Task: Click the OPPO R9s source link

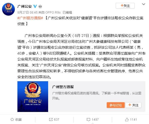Action: pyautogui.click(x=53, y=12)
